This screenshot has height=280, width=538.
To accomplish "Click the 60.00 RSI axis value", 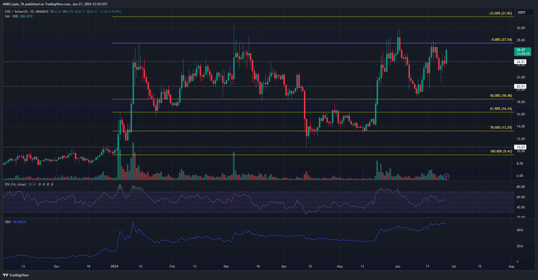I will coord(521,197).
